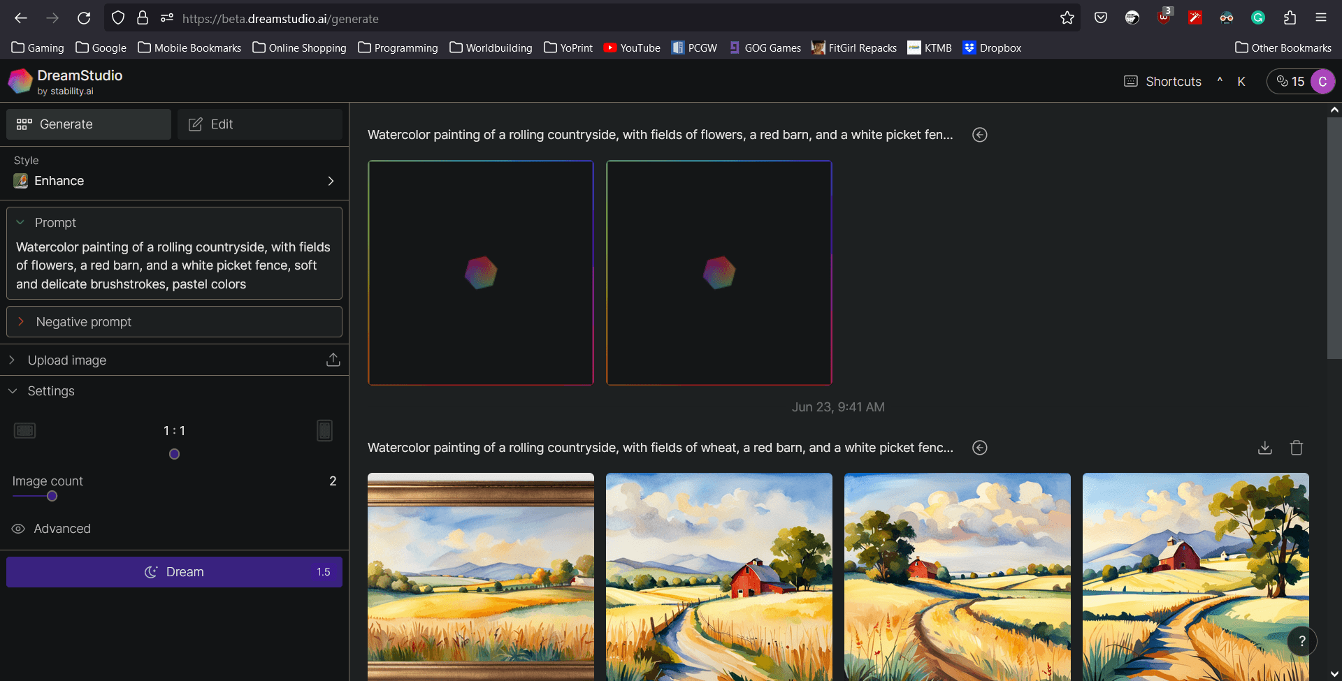Select the portrait aspect ratio icon

324,430
